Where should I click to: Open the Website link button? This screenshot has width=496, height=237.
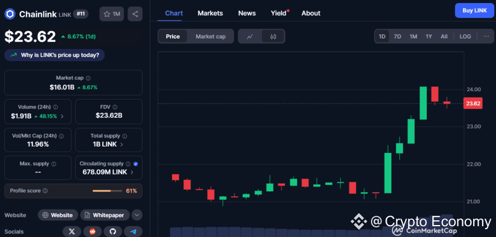58,215
